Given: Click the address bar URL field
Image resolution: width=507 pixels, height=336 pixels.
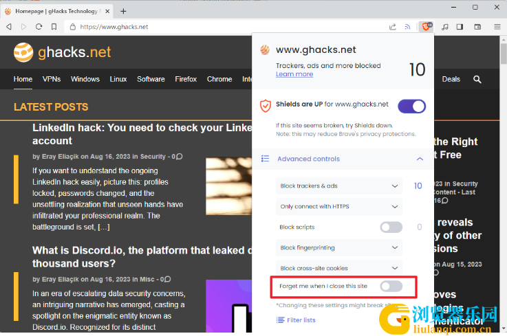Looking at the screenshot, I should [226, 27].
